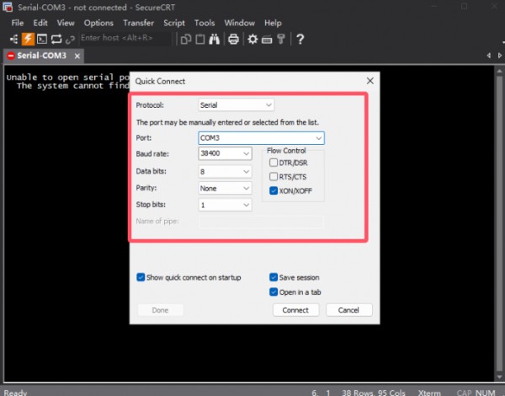Click the keymap editor keyboard icon
The height and width of the screenshot is (396, 505).
click(x=267, y=40)
